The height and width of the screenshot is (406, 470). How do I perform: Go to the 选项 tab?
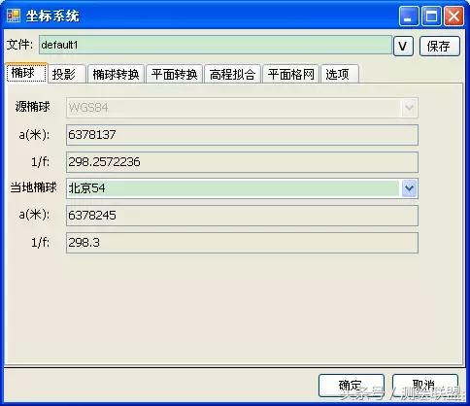[x=340, y=74]
